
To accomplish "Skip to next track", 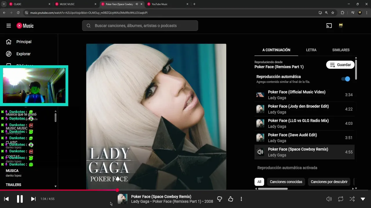I will click(x=33, y=199).
